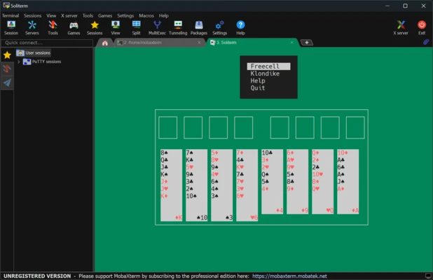The height and width of the screenshot is (280, 433).
Task: Click the status bar monitor icon
Action: tap(428, 276)
